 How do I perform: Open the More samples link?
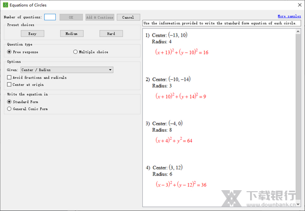pyautogui.click(x=289, y=17)
